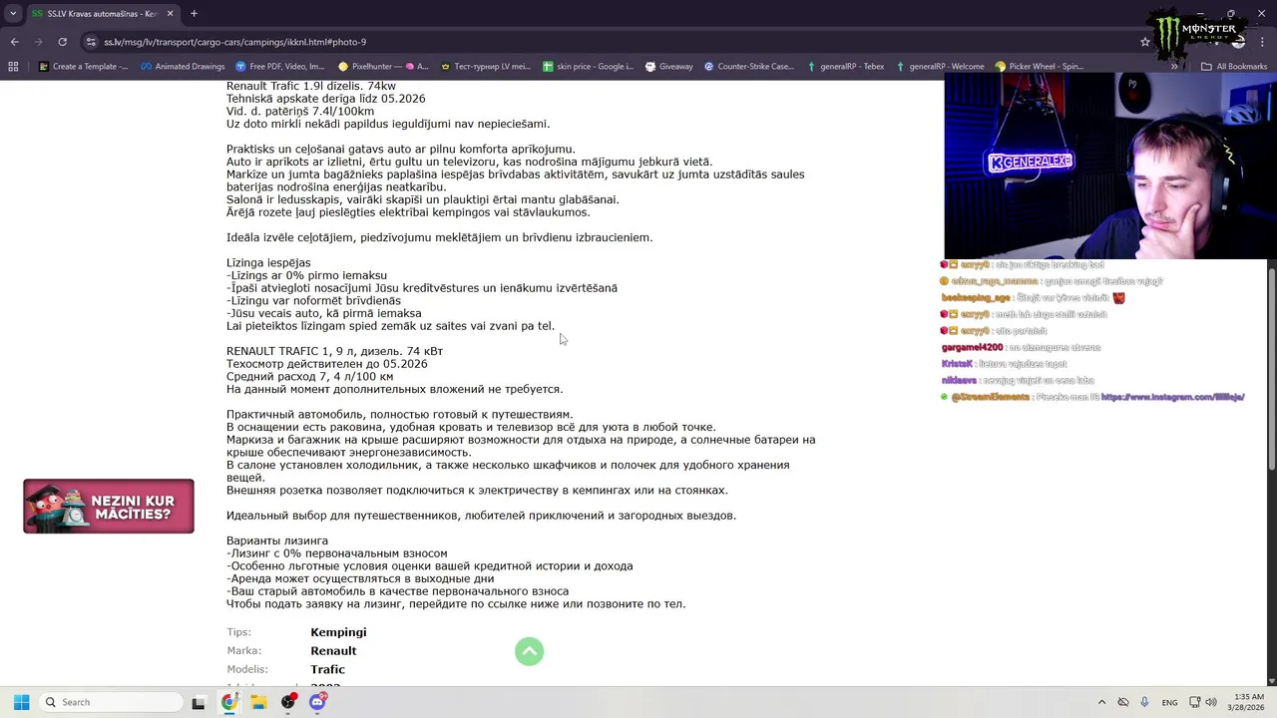View site information icon in address bar
The width and height of the screenshot is (1277, 718).
[92, 42]
